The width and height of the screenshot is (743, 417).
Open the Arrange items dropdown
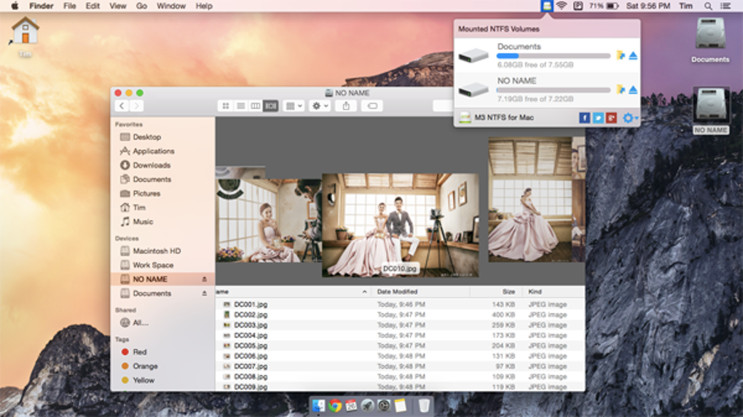coord(294,106)
